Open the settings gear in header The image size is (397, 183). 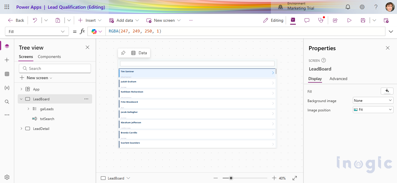(362, 7)
